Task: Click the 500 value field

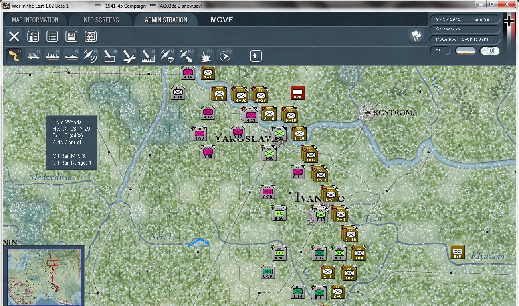Action: tap(440, 51)
